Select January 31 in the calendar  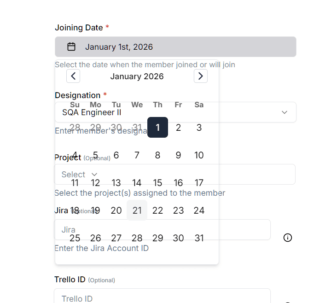point(199,238)
